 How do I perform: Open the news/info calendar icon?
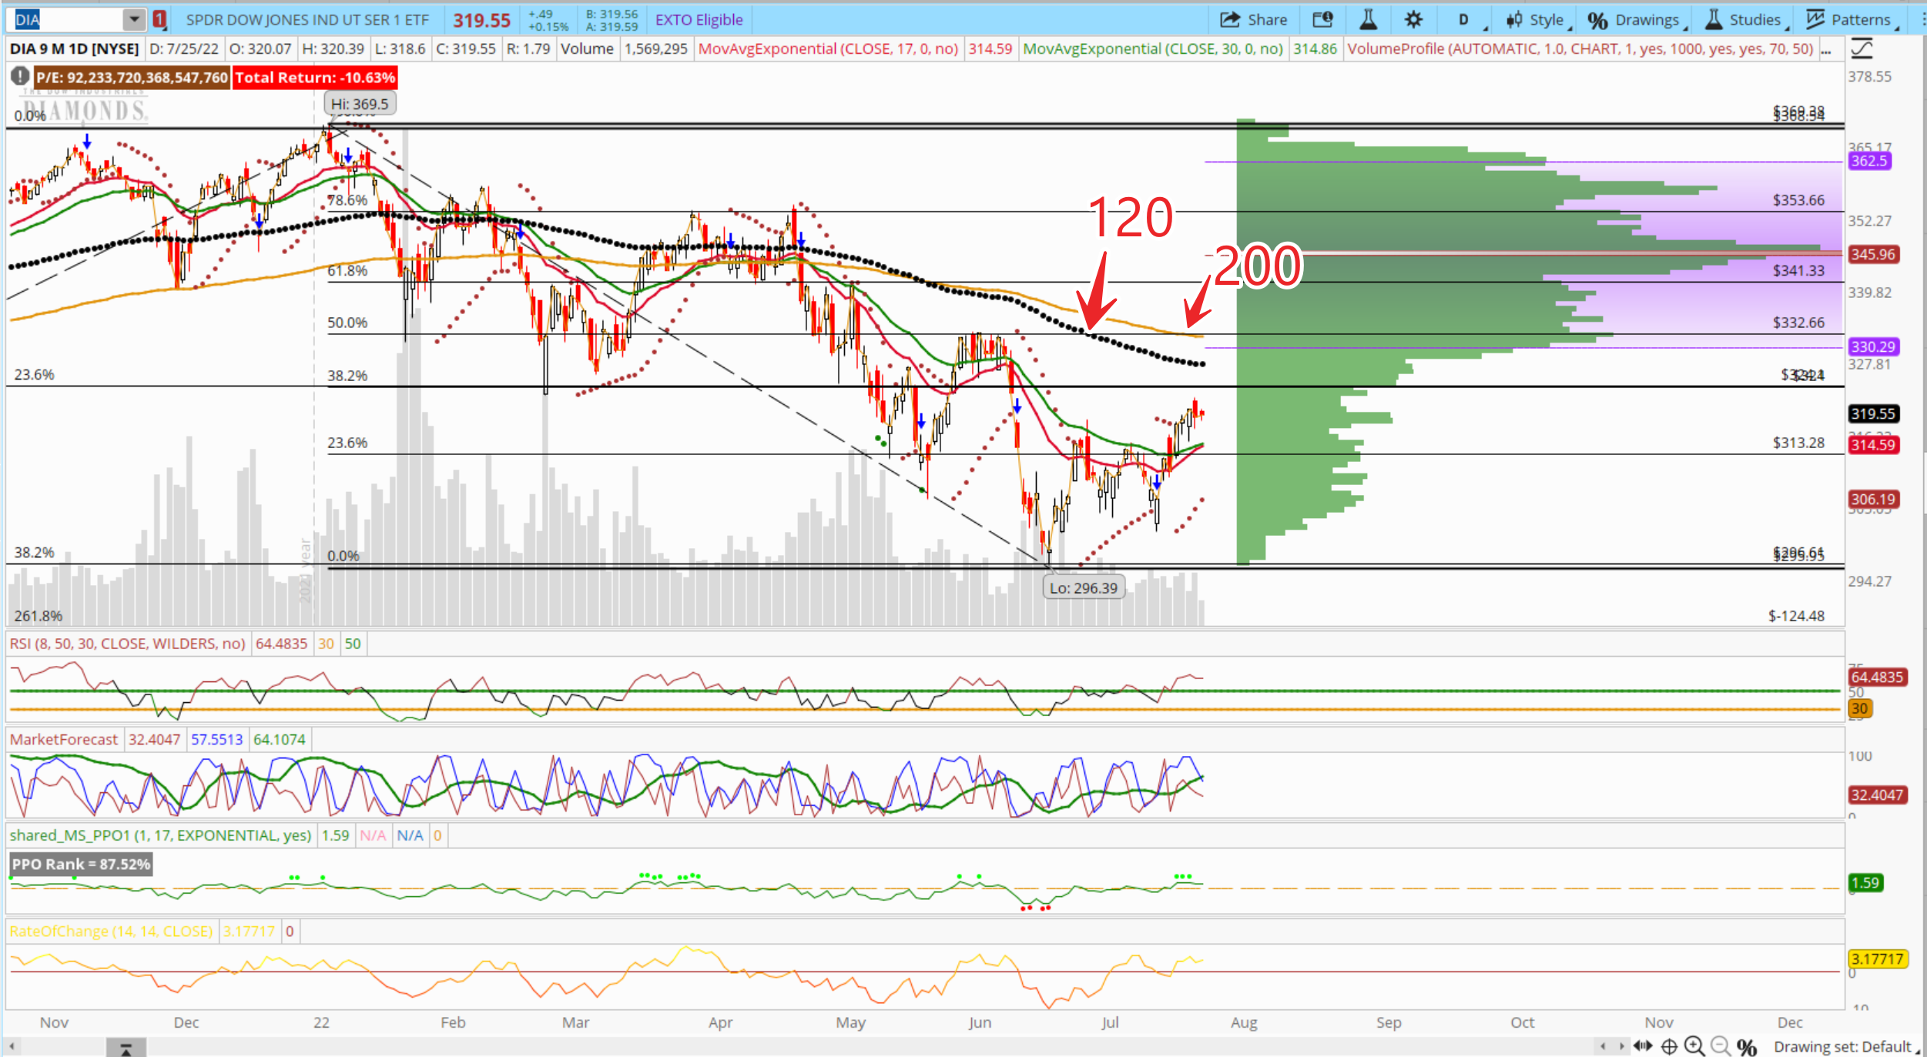1322,20
